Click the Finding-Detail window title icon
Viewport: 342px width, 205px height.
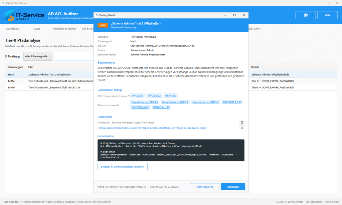pos(97,15)
